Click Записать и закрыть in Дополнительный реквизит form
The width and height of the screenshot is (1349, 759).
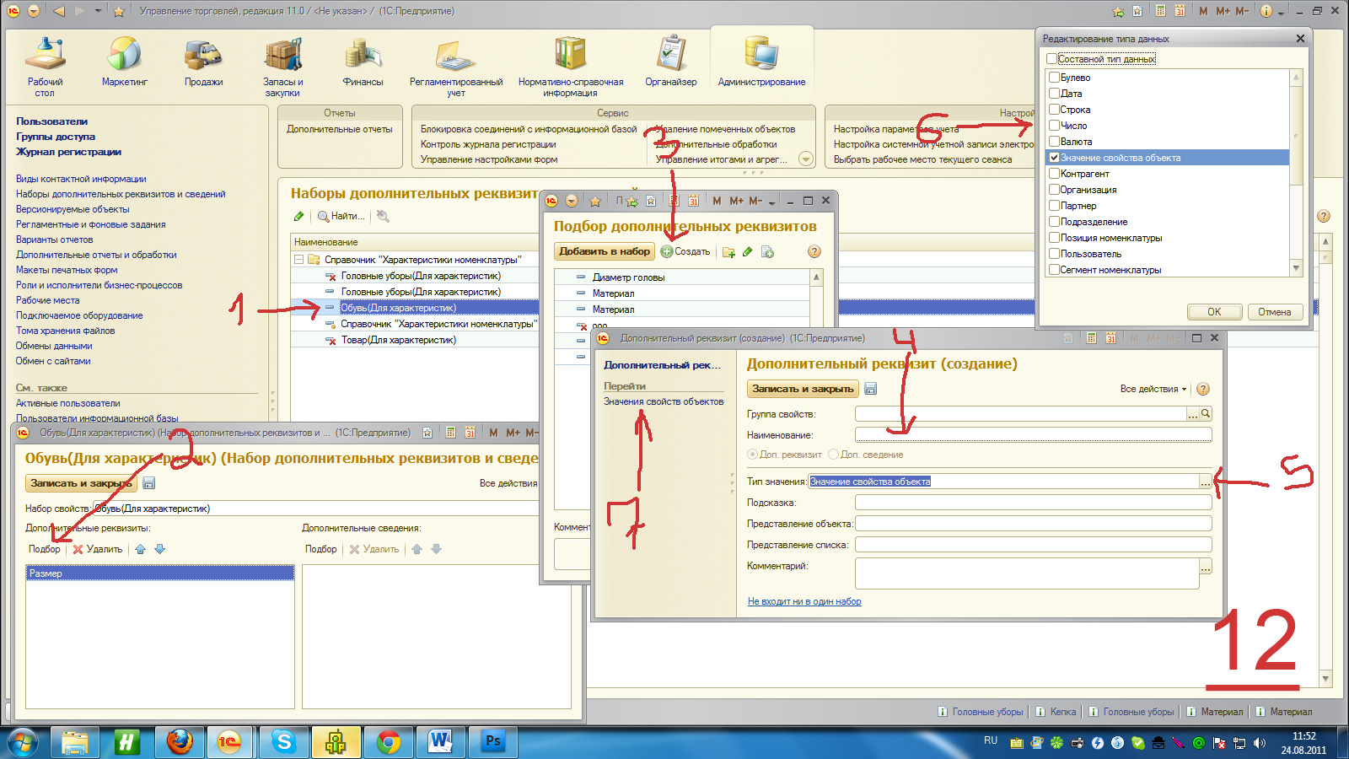(x=803, y=389)
